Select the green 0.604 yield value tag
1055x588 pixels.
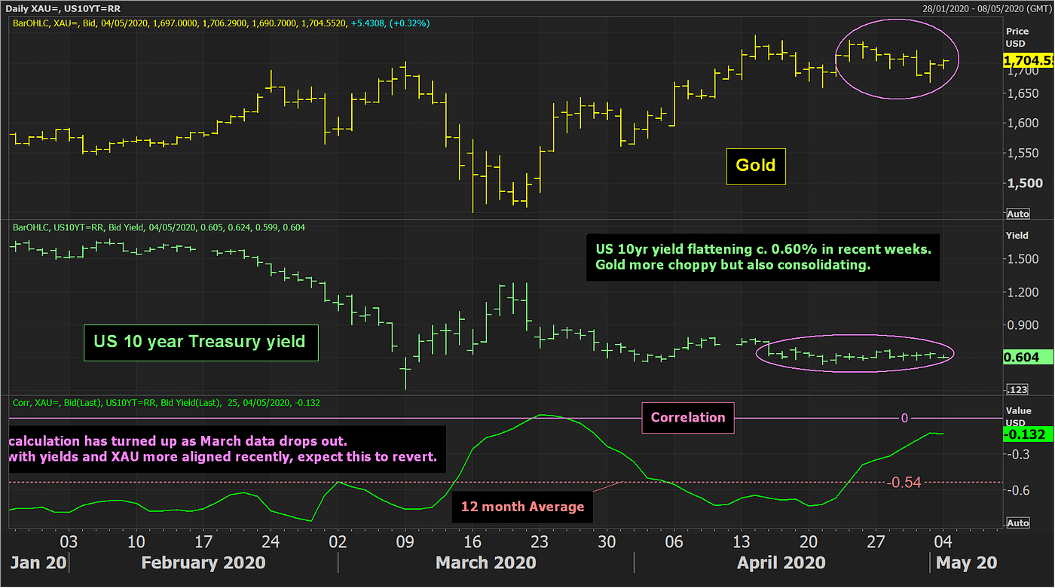[1029, 357]
